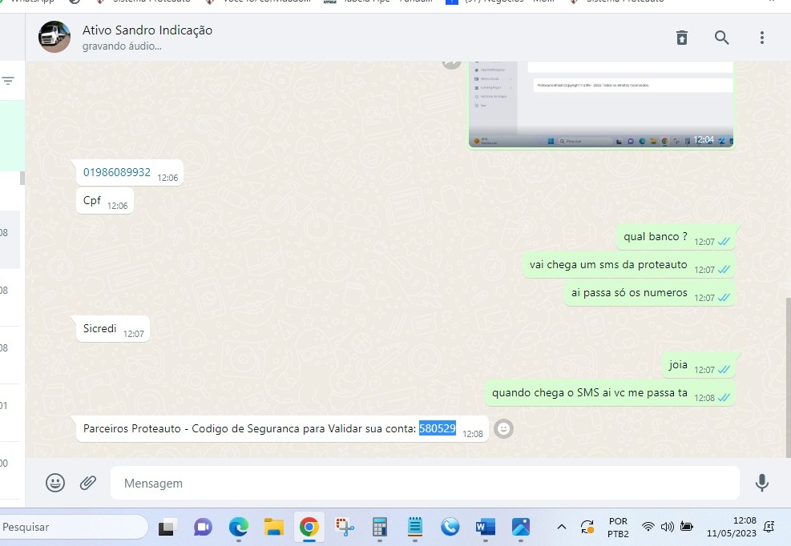This screenshot has width=791, height=546.
Task: Open Microsoft Word from the taskbar
Action: point(485,527)
